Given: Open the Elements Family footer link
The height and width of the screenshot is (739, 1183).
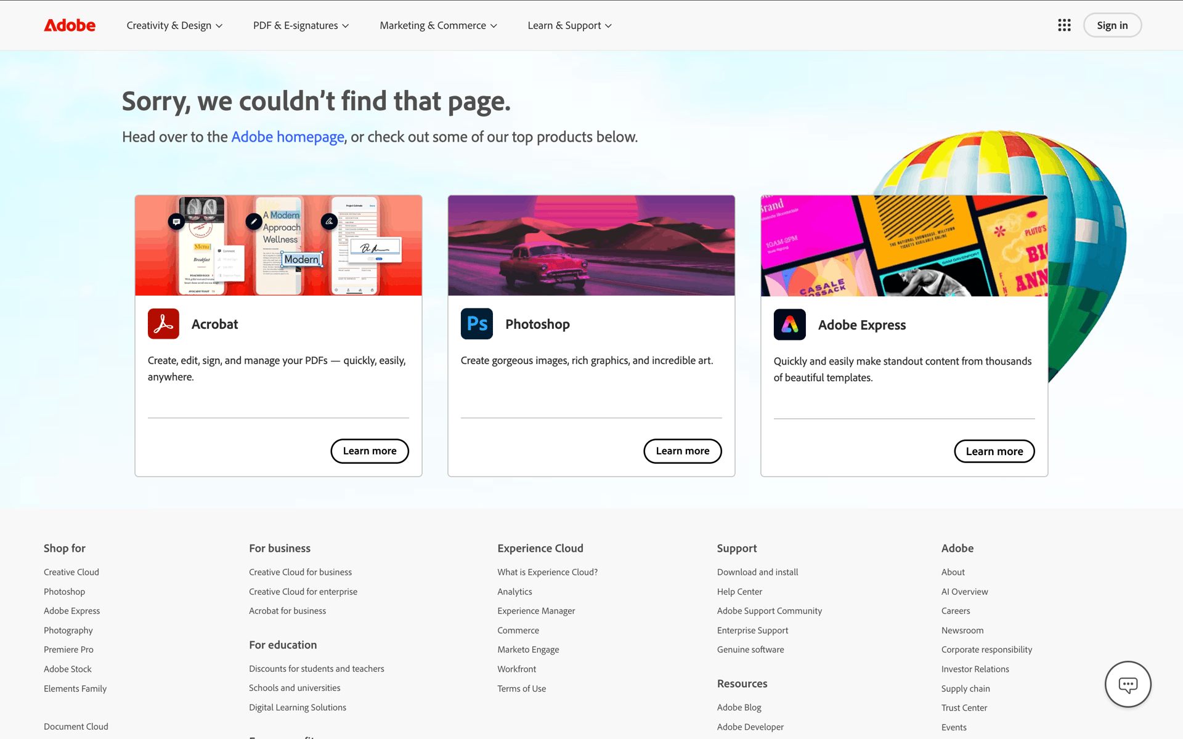Looking at the screenshot, I should click(x=75, y=689).
